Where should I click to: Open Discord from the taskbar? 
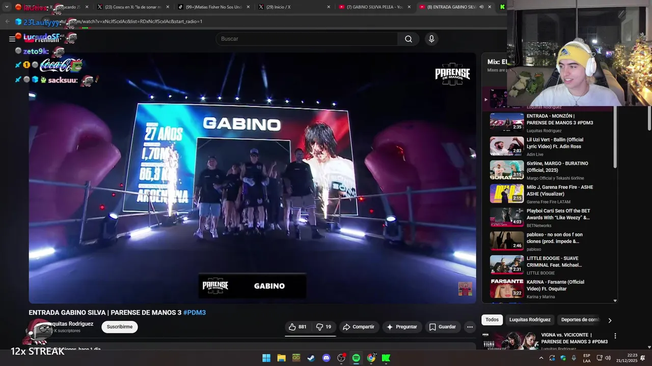[327, 358]
